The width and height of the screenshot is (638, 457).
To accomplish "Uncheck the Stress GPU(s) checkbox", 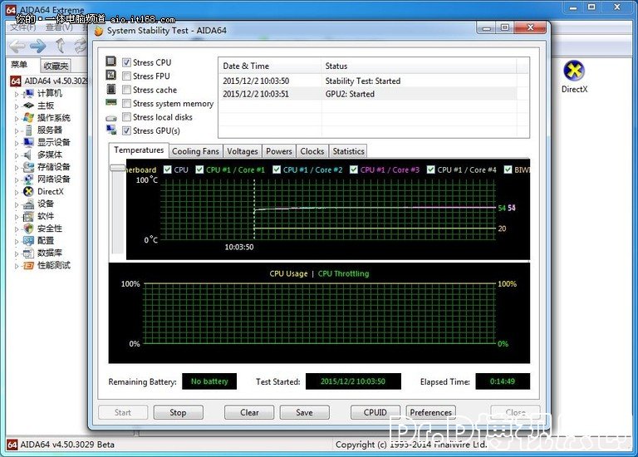I will pyautogui.click(x=126, y=130).
